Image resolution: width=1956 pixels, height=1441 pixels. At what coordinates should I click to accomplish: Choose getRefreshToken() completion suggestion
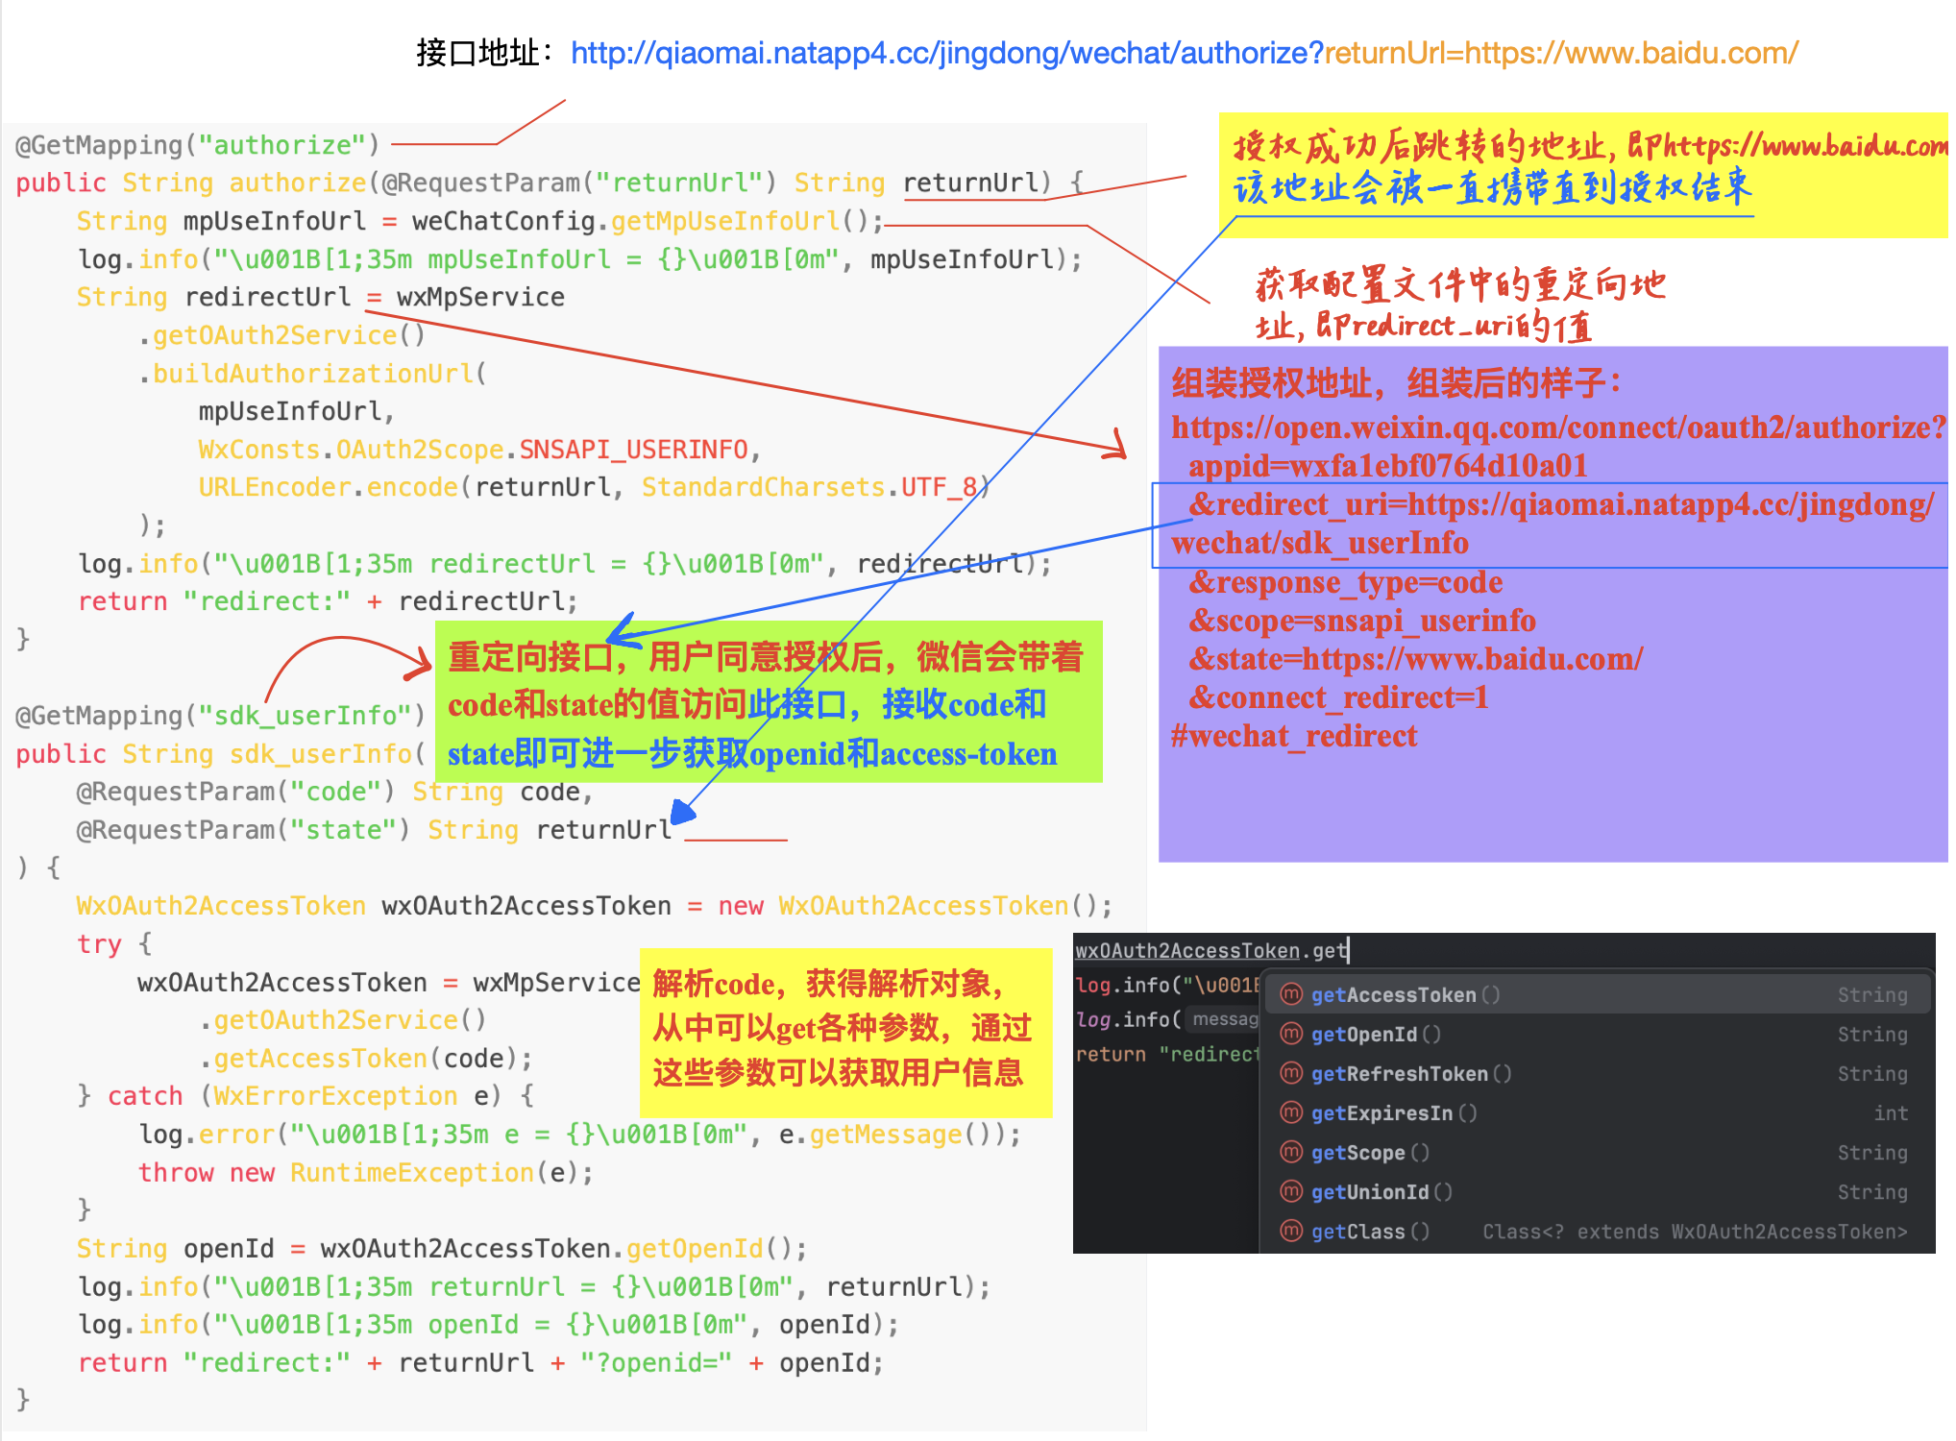pyautogui.click(x=1597, y=1073)
